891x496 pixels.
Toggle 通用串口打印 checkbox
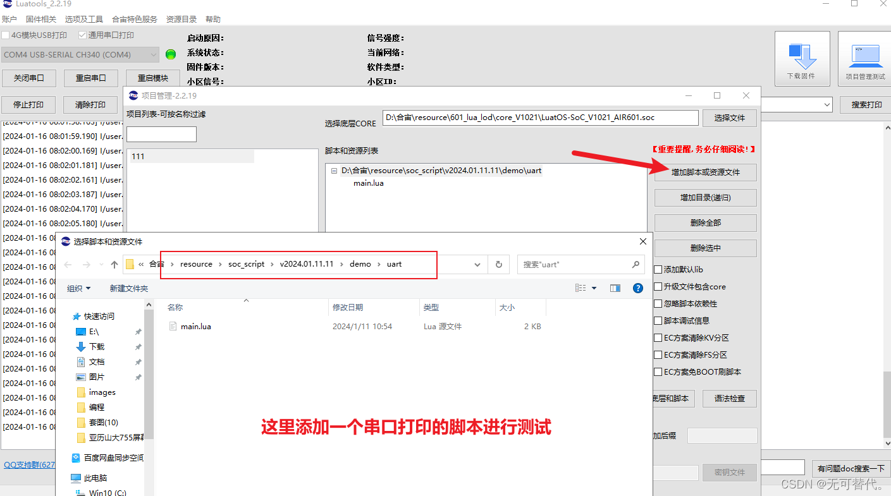pyautogui.click(x=82, y=35)
